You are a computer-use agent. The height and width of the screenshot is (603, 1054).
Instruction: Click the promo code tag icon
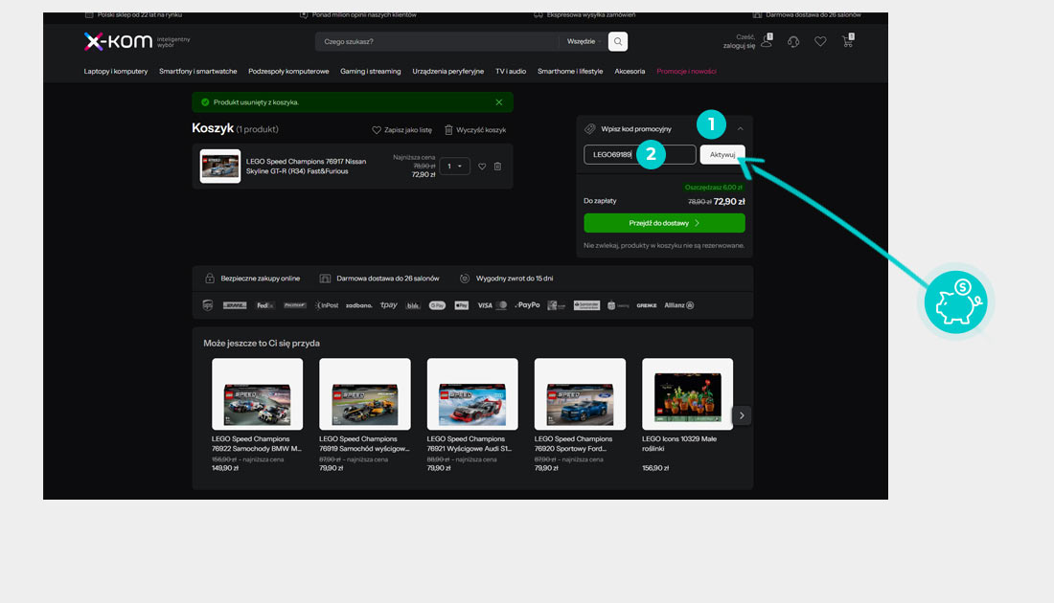[589, 129]
